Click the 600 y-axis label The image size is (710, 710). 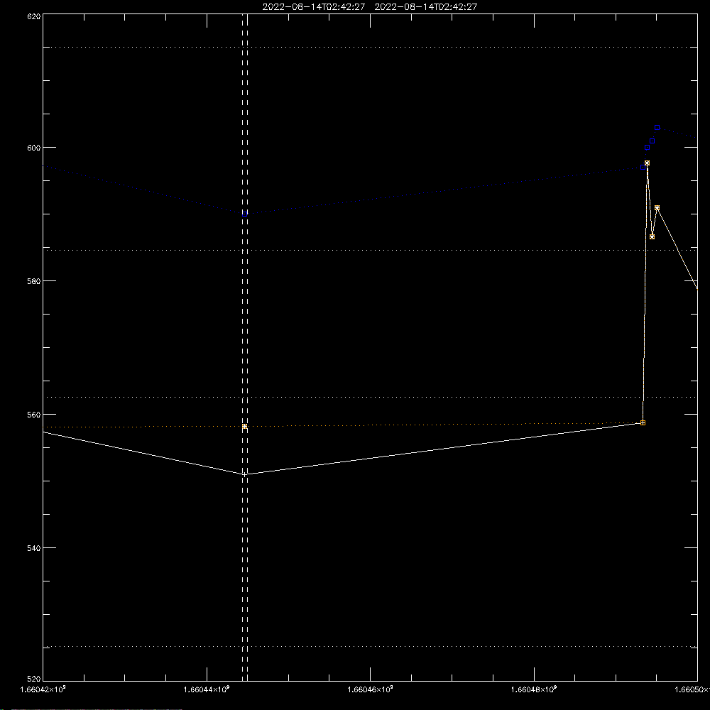pos(34,148)
